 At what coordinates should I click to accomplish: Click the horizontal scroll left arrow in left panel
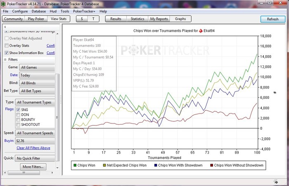click(x=5, y=173)
